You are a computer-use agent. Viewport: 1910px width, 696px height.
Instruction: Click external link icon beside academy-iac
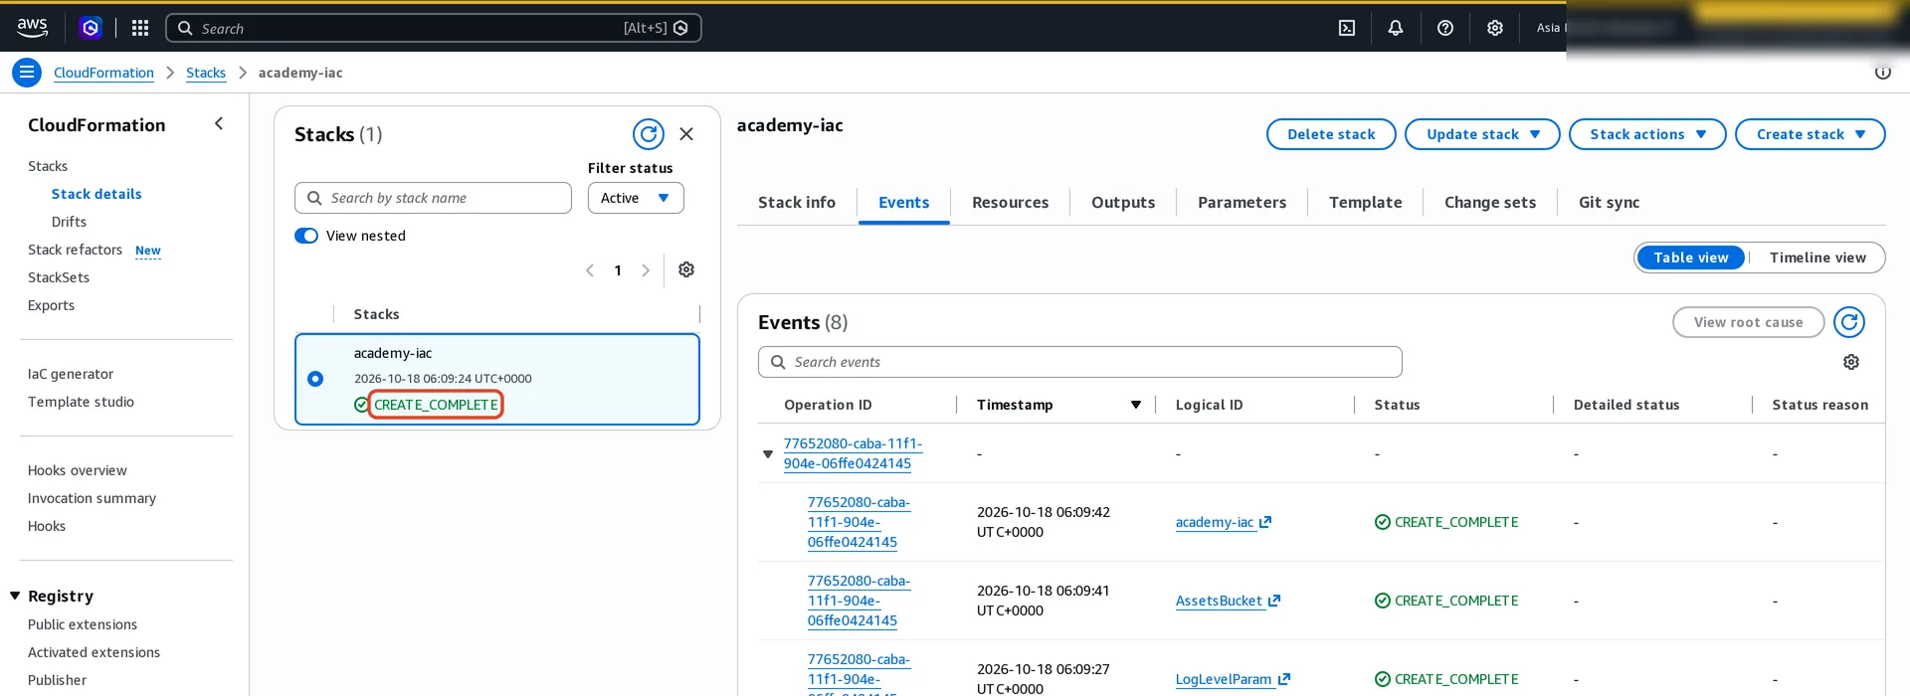(x=1265, y=522)
